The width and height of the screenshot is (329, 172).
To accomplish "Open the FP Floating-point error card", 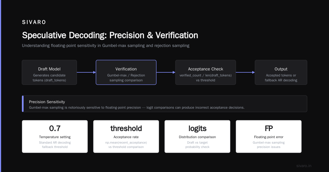I will pos(269,137).
